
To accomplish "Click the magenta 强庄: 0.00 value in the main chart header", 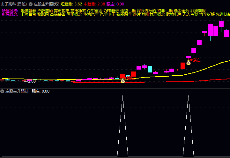I will pyautogui.click(x=115, y=4).
